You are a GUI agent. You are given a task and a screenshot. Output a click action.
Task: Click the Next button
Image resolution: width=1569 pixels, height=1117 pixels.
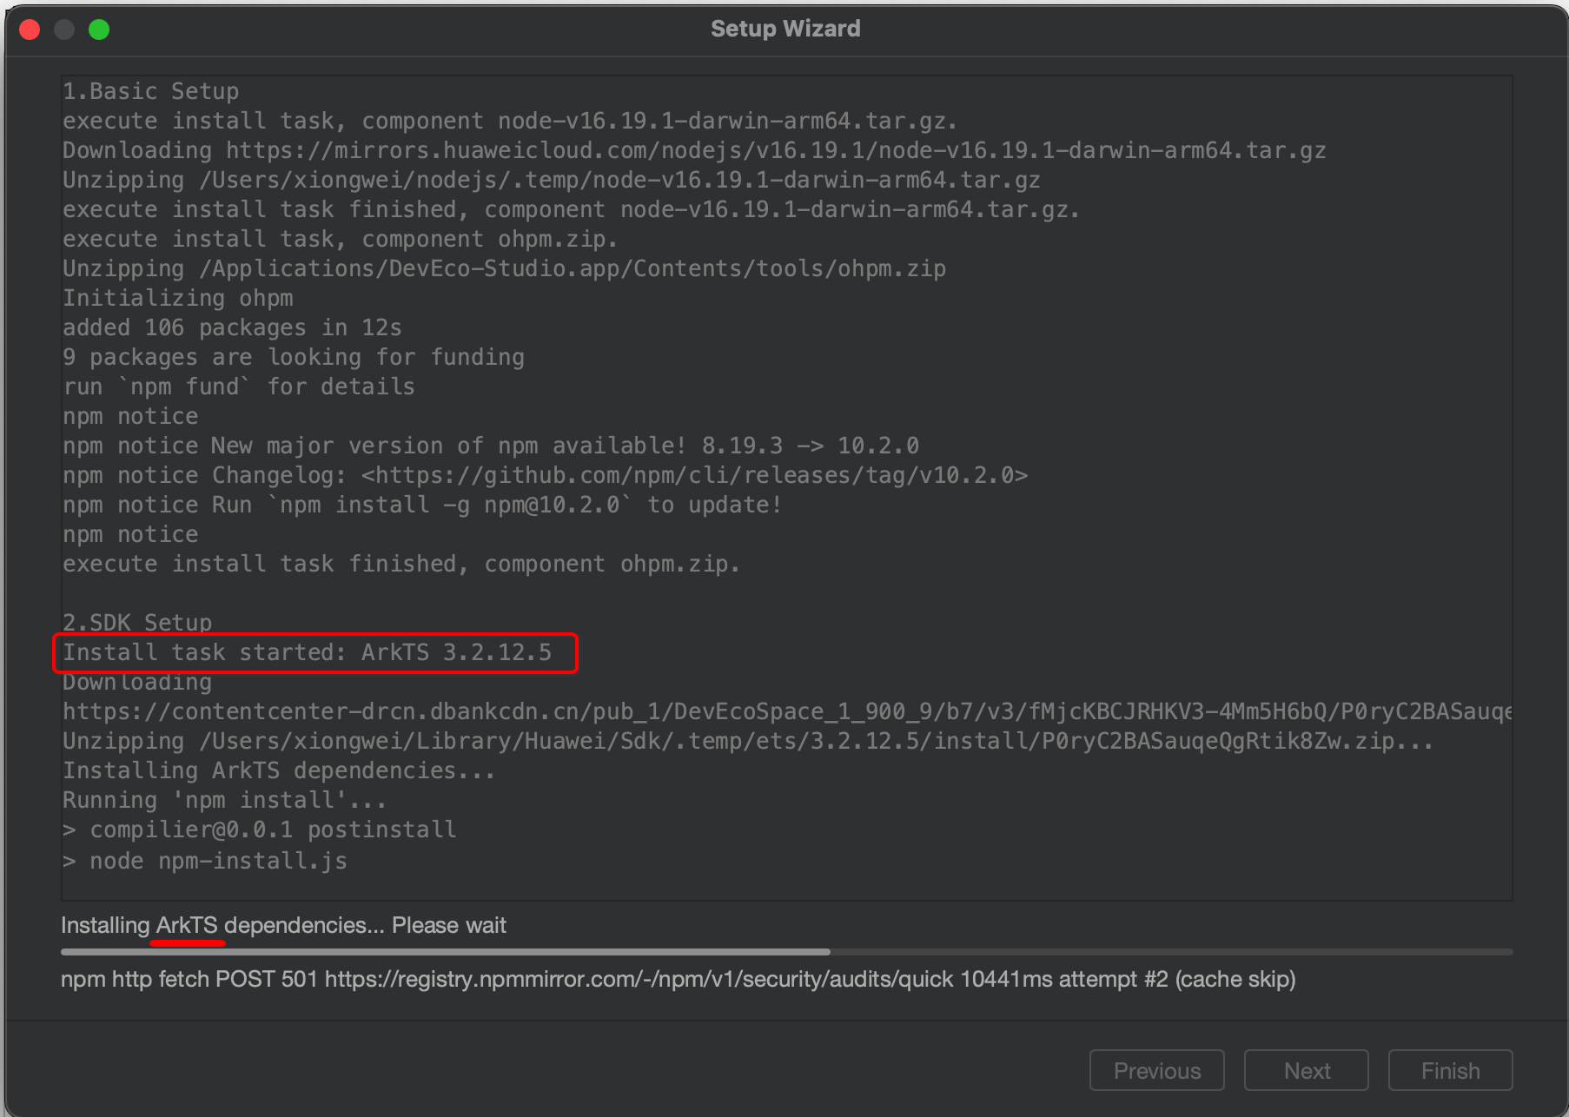pyautogui.click(x=1306, y=1070)
